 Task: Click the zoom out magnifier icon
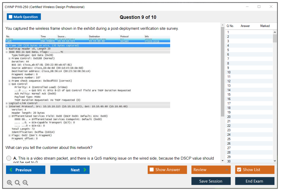click(25, 183)
